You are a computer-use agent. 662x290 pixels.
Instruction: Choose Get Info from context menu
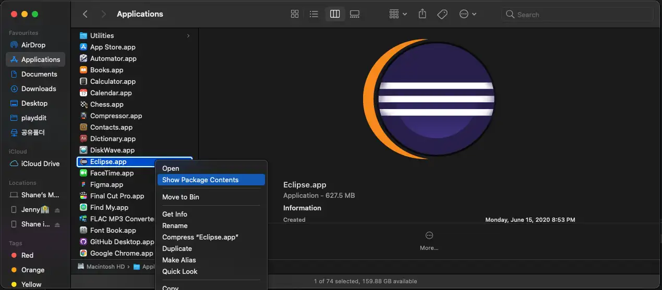(x=211, y=214)
